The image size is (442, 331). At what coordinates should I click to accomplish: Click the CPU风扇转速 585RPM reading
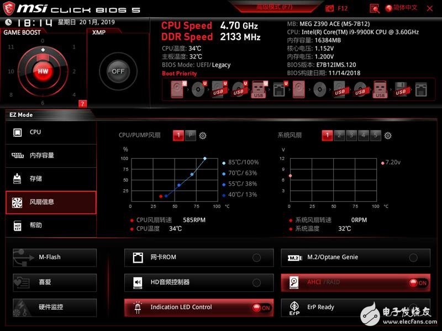pos(168,220)
